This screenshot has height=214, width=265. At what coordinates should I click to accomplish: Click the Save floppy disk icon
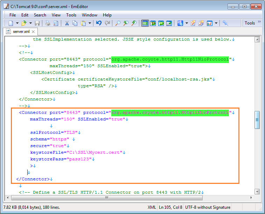click(x=37, y=23)
